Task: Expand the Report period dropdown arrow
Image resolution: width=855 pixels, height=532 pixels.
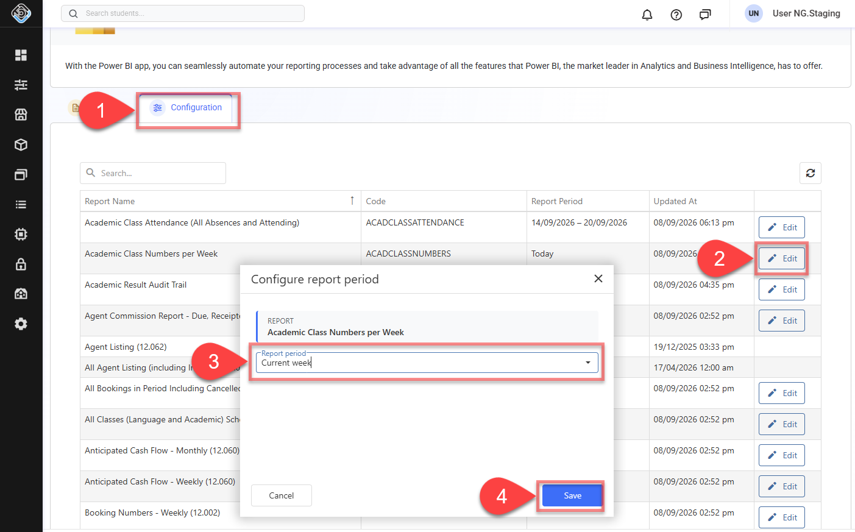Action: [588, 363]
